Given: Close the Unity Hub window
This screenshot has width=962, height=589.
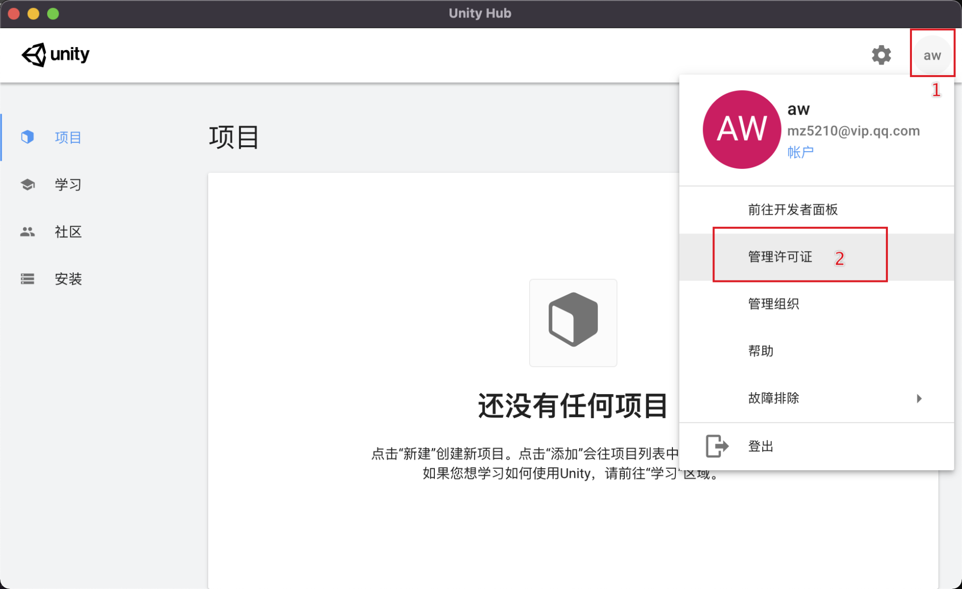Looking at the screenshot, I should tap(14, 14).
